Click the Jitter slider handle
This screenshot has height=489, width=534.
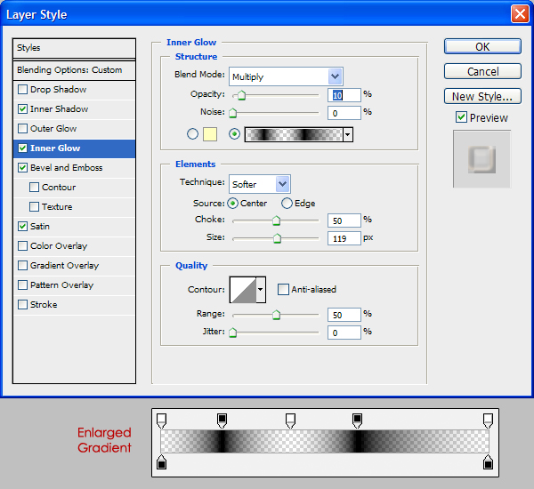[x=232, y=333]
